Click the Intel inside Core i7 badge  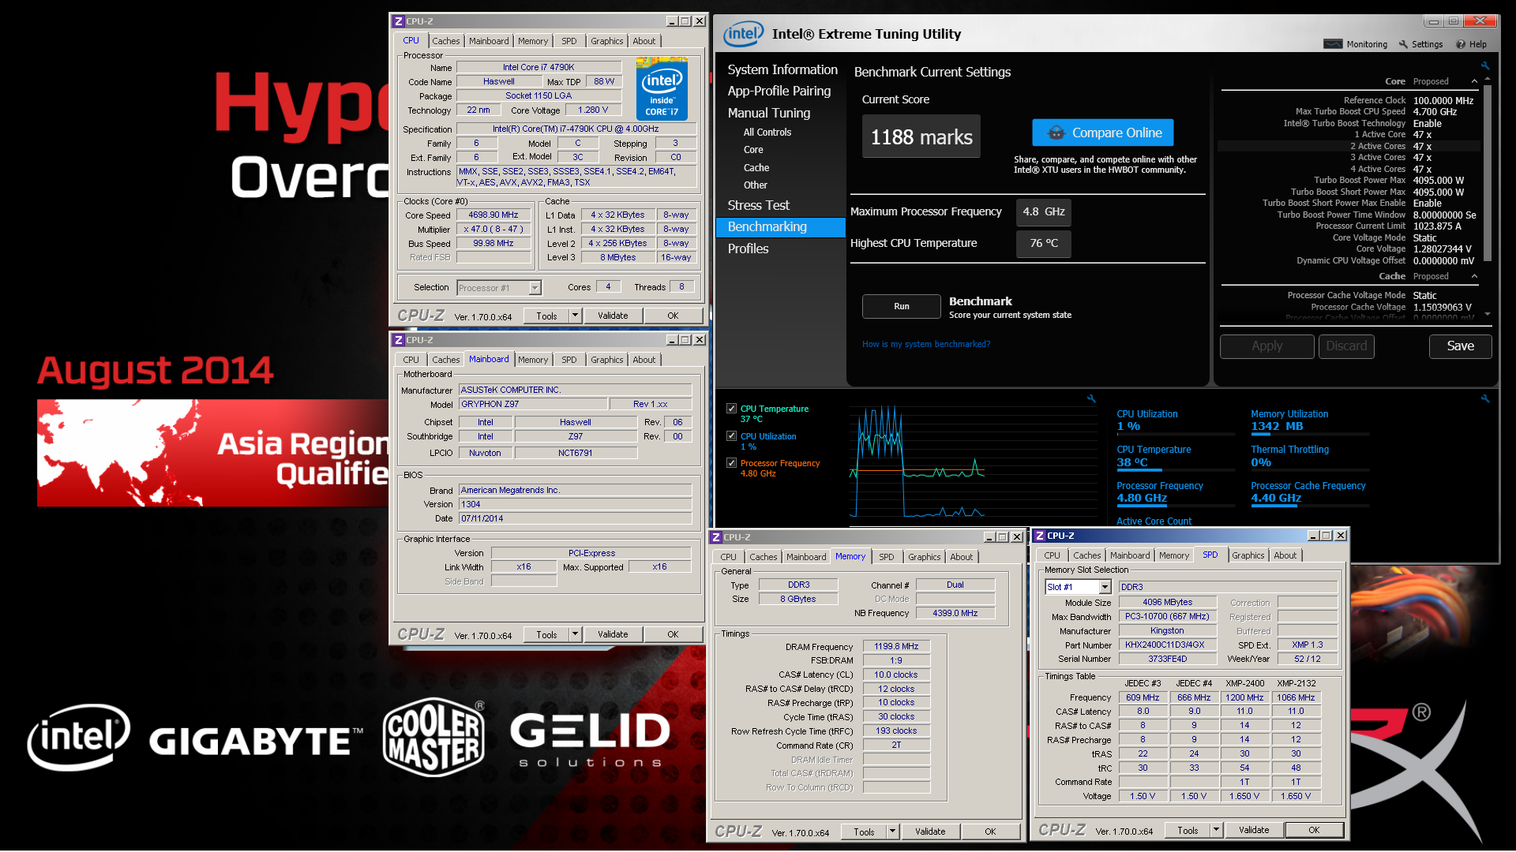(662, 88)
